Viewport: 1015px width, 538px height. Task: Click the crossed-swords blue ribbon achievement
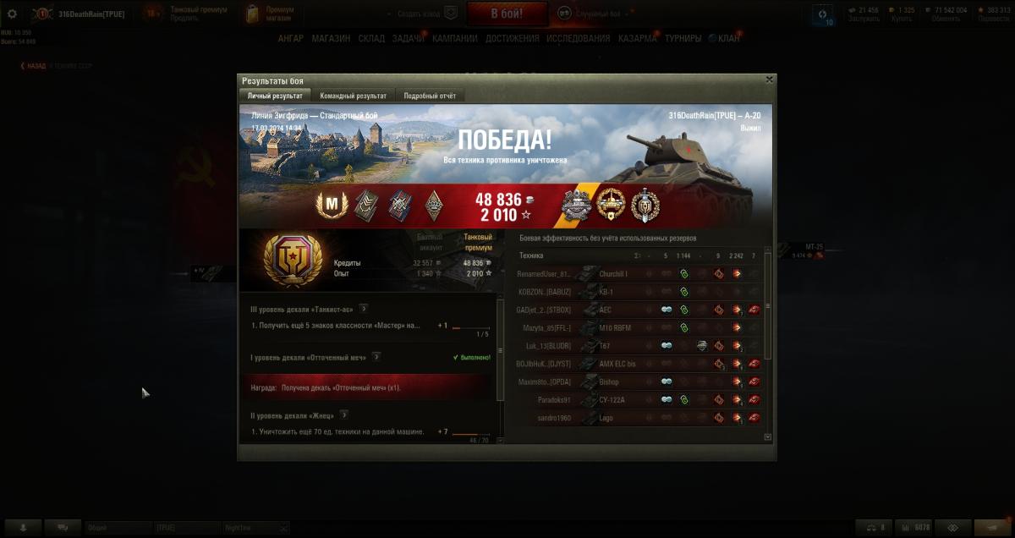tap(400, 204)
